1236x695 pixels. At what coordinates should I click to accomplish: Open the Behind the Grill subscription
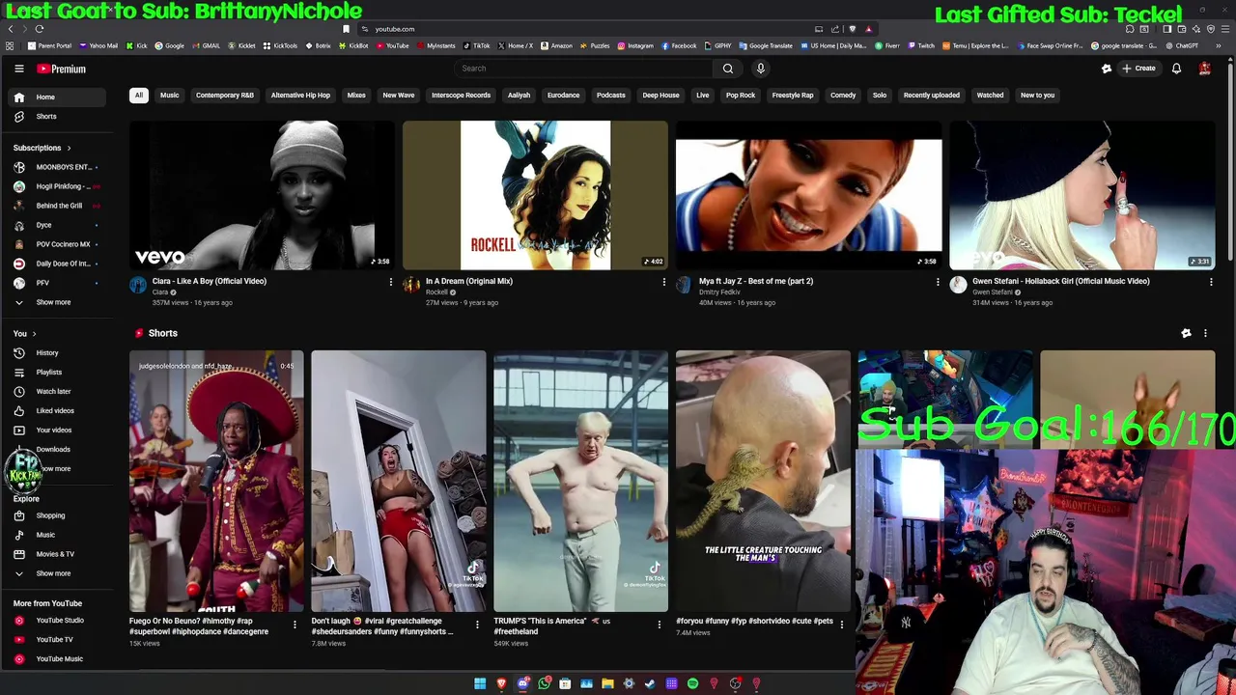tap(57, 206)
